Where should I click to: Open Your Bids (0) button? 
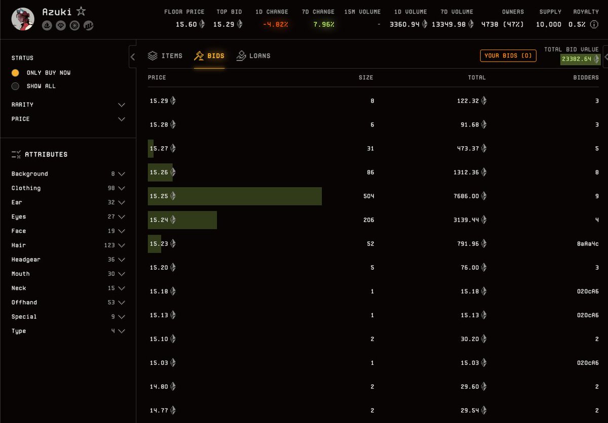(508, 56)
